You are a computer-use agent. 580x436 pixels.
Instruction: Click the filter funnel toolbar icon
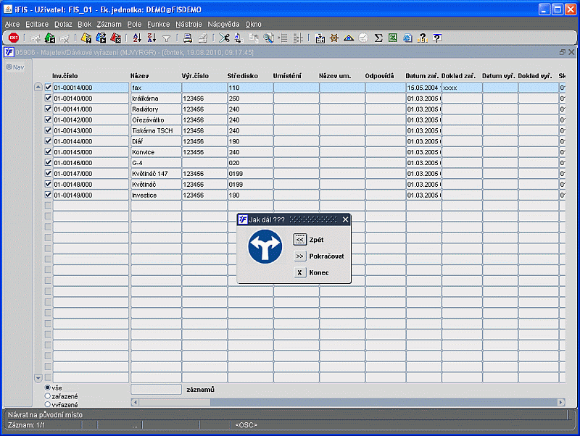166,38
